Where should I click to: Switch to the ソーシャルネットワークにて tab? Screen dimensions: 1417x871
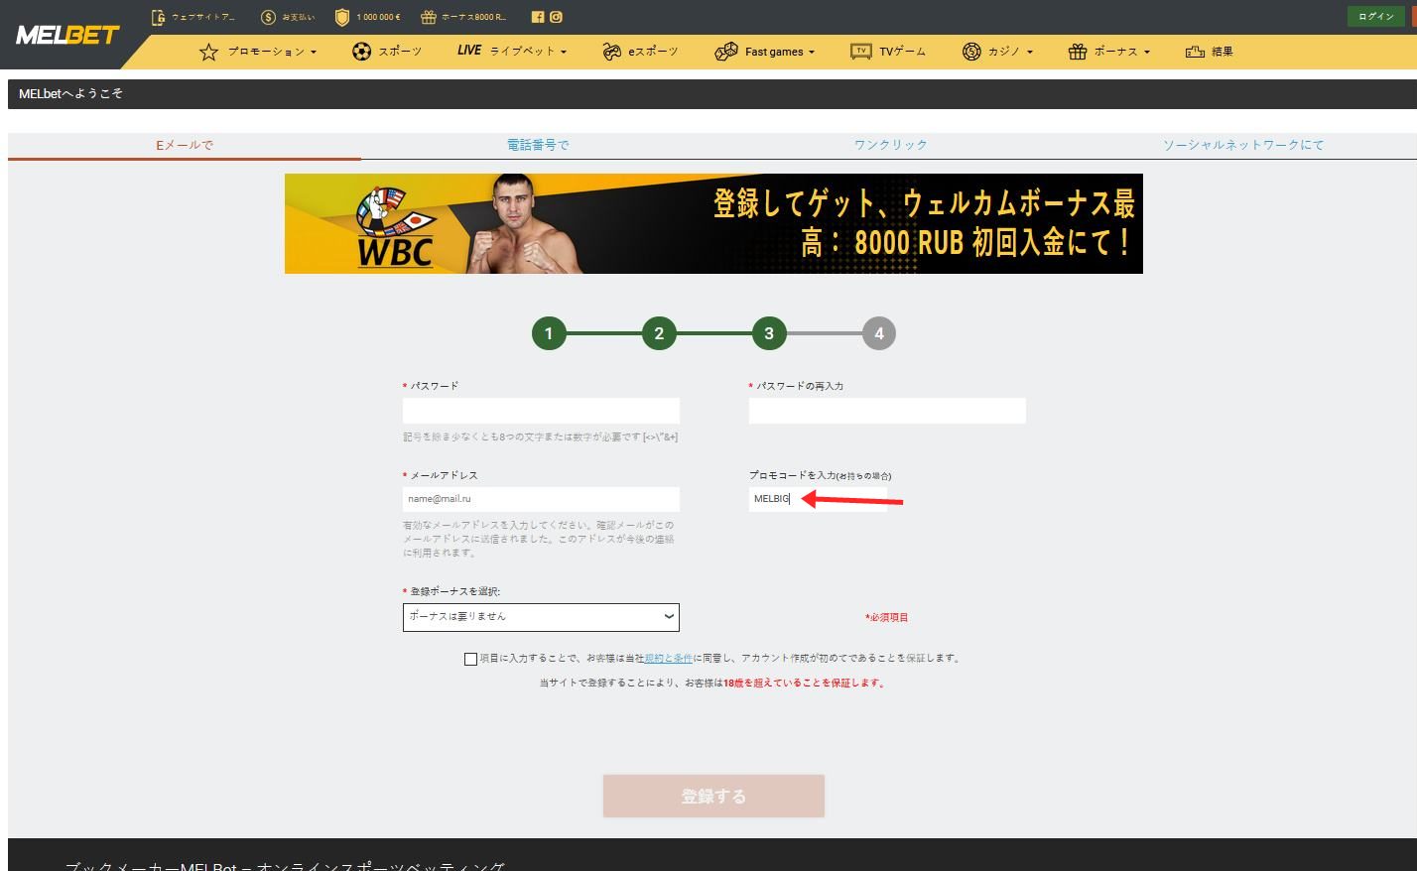[1243, 145]
